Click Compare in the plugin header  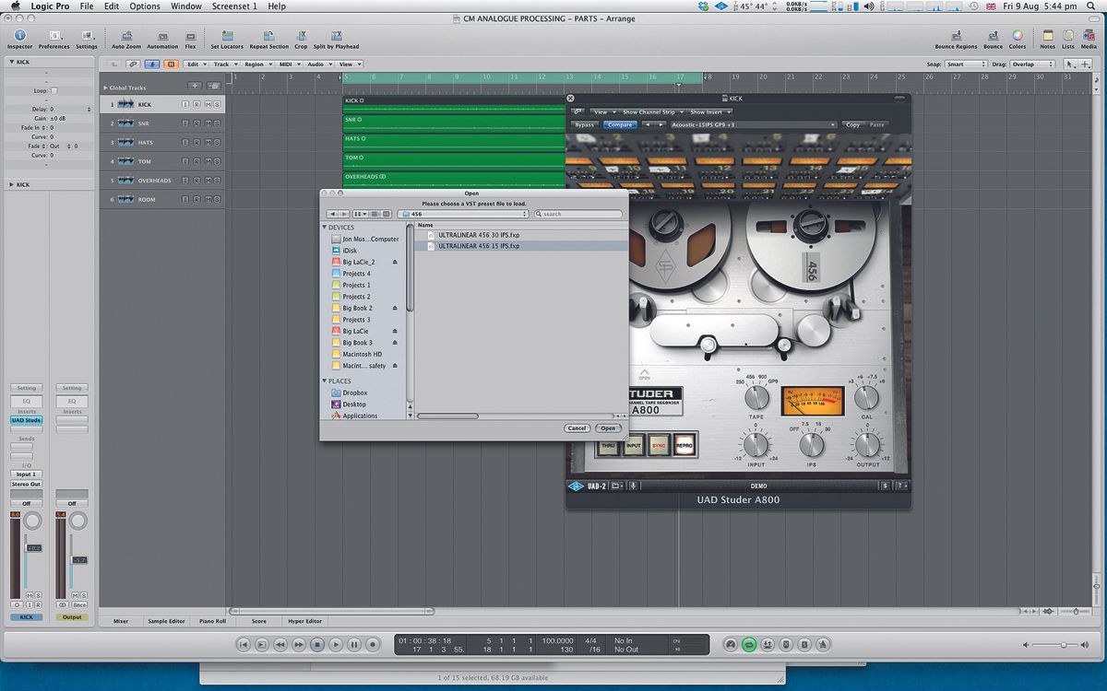(x=619, y=124)
